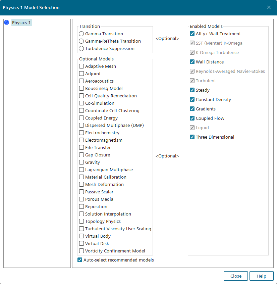Check Vorticity Confinement Model
The height and width of the screenshot is (284, 277).
coord(81,251)
